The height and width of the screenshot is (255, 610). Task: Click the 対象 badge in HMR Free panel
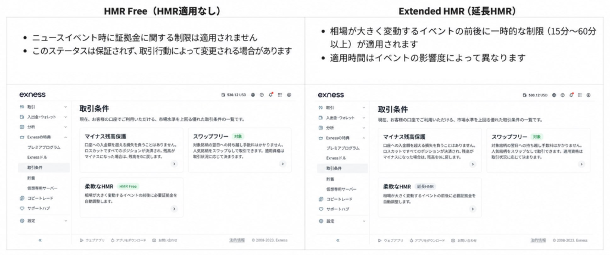click(238, 137)
